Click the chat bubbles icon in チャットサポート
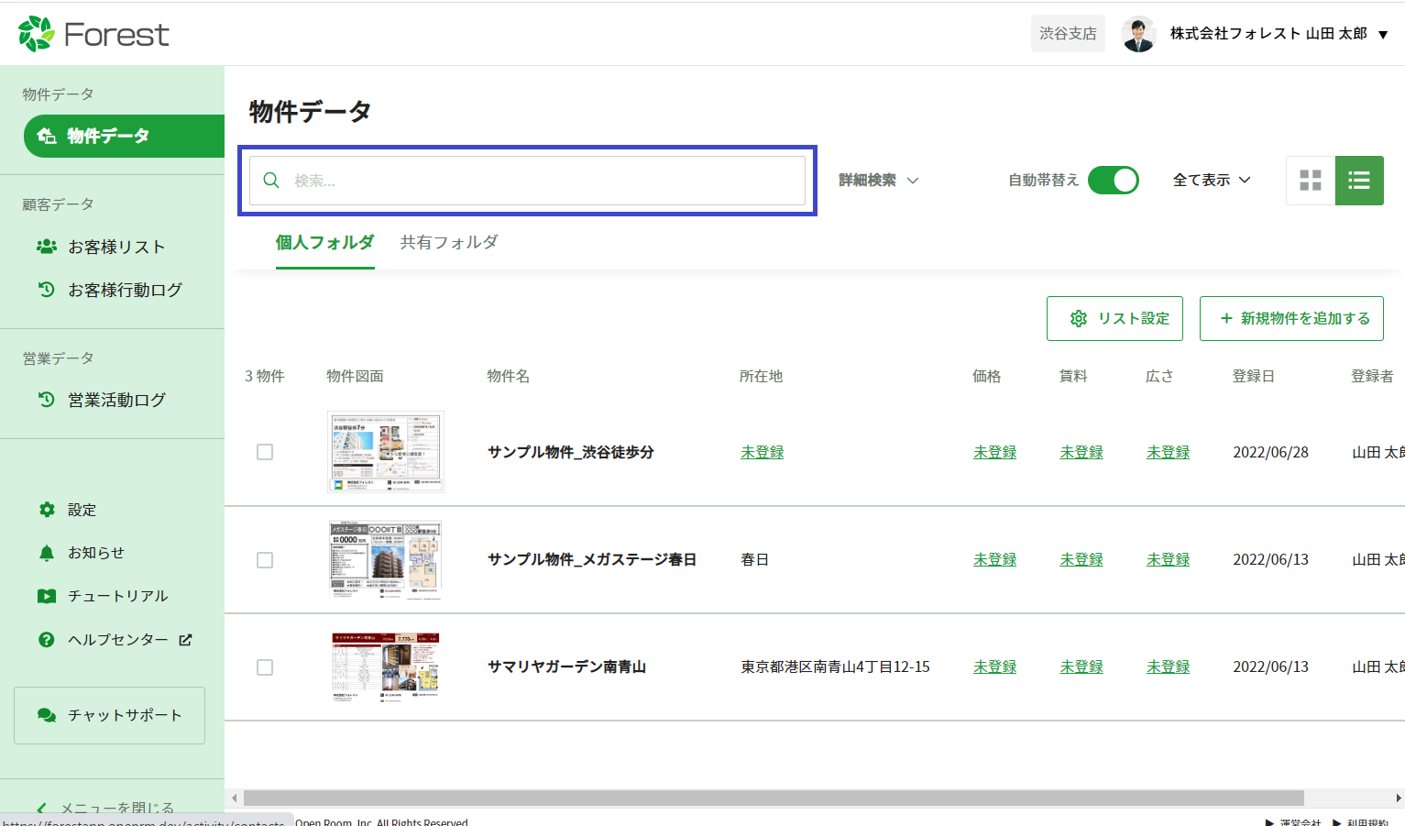1405x826 pixels. click(x=47, y=715)
